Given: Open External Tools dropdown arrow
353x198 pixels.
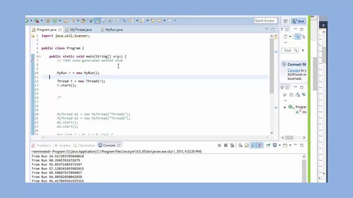Looking at the screenshot, I should click(x=42, y=21).
